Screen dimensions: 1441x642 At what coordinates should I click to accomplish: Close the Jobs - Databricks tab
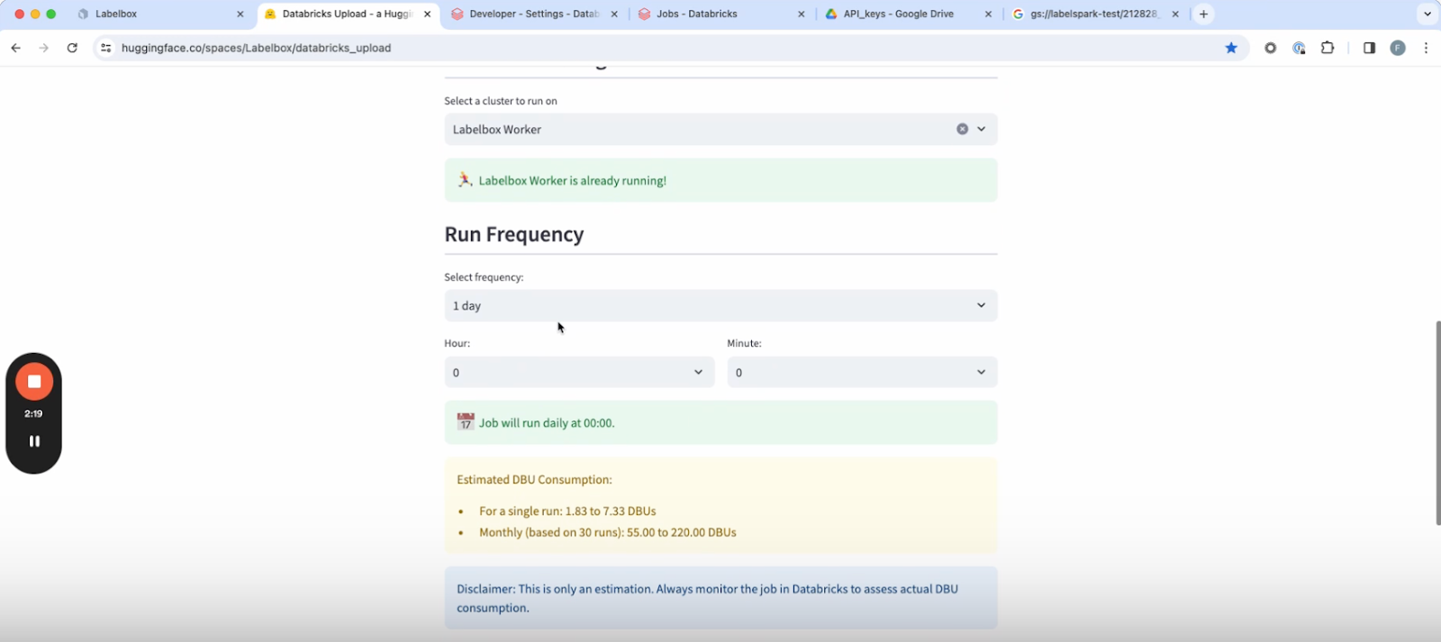(x=802, y=14)
